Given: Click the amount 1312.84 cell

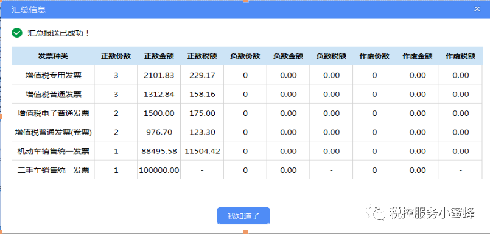Looking at the screenshot, I should coord(159,94).
